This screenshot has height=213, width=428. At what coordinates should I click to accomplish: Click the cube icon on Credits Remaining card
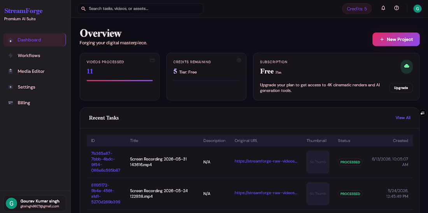[x=239, y=60]
